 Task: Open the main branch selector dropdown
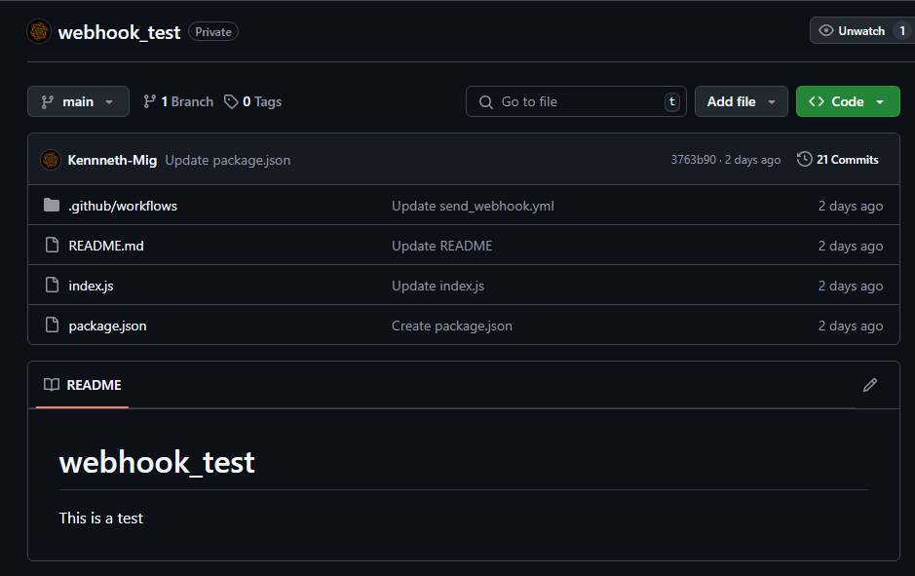[78, 101]
